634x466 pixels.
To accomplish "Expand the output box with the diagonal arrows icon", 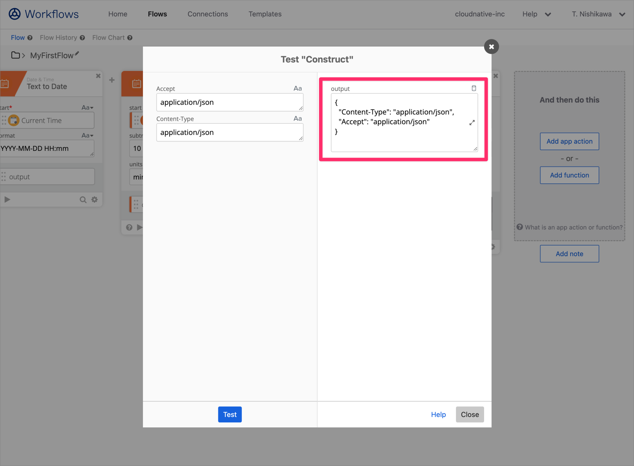I will [x=472, y=122].
